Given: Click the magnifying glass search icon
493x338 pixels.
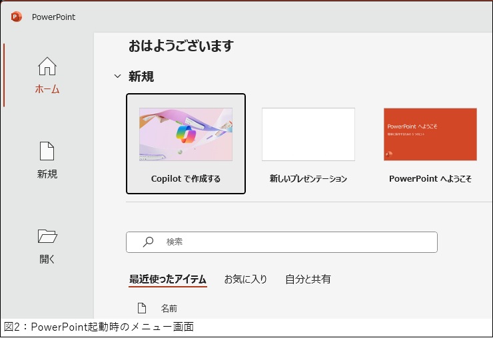Looking at the screenshot, I should click(x=149, y=242).
